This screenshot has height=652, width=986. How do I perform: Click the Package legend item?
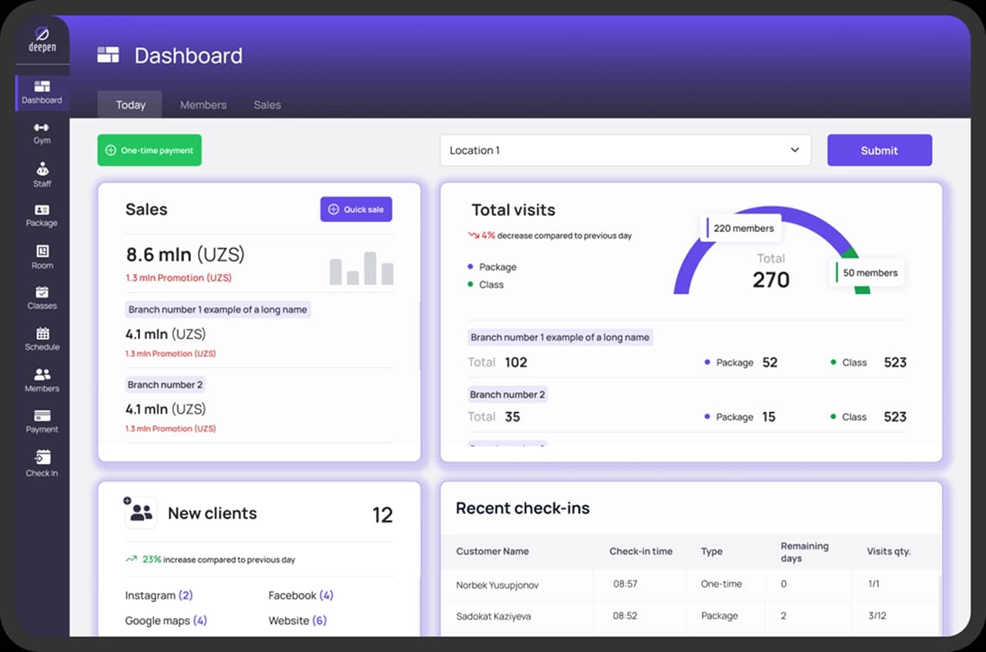pos(492,267)
